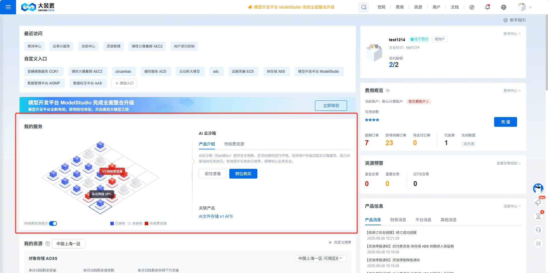Open the 中国上海一区-可用区B dropdown
The width and height of the screenshot is (548, 273).
[x=321, y=258]
